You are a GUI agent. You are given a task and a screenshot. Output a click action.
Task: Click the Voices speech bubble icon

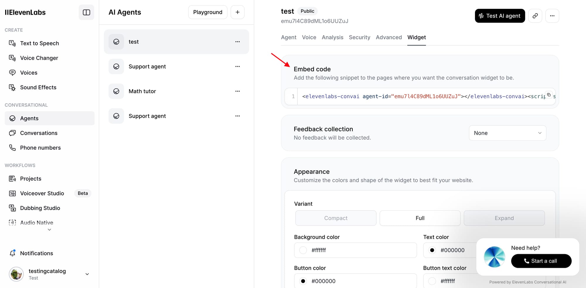click(x=12, y=73)
